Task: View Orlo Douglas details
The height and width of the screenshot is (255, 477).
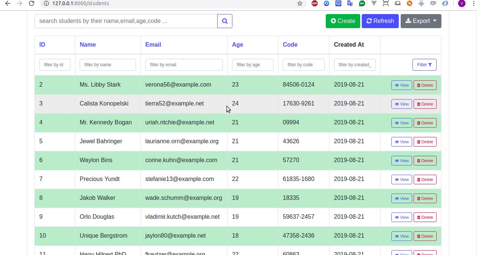Action: [x=402, y=217]
